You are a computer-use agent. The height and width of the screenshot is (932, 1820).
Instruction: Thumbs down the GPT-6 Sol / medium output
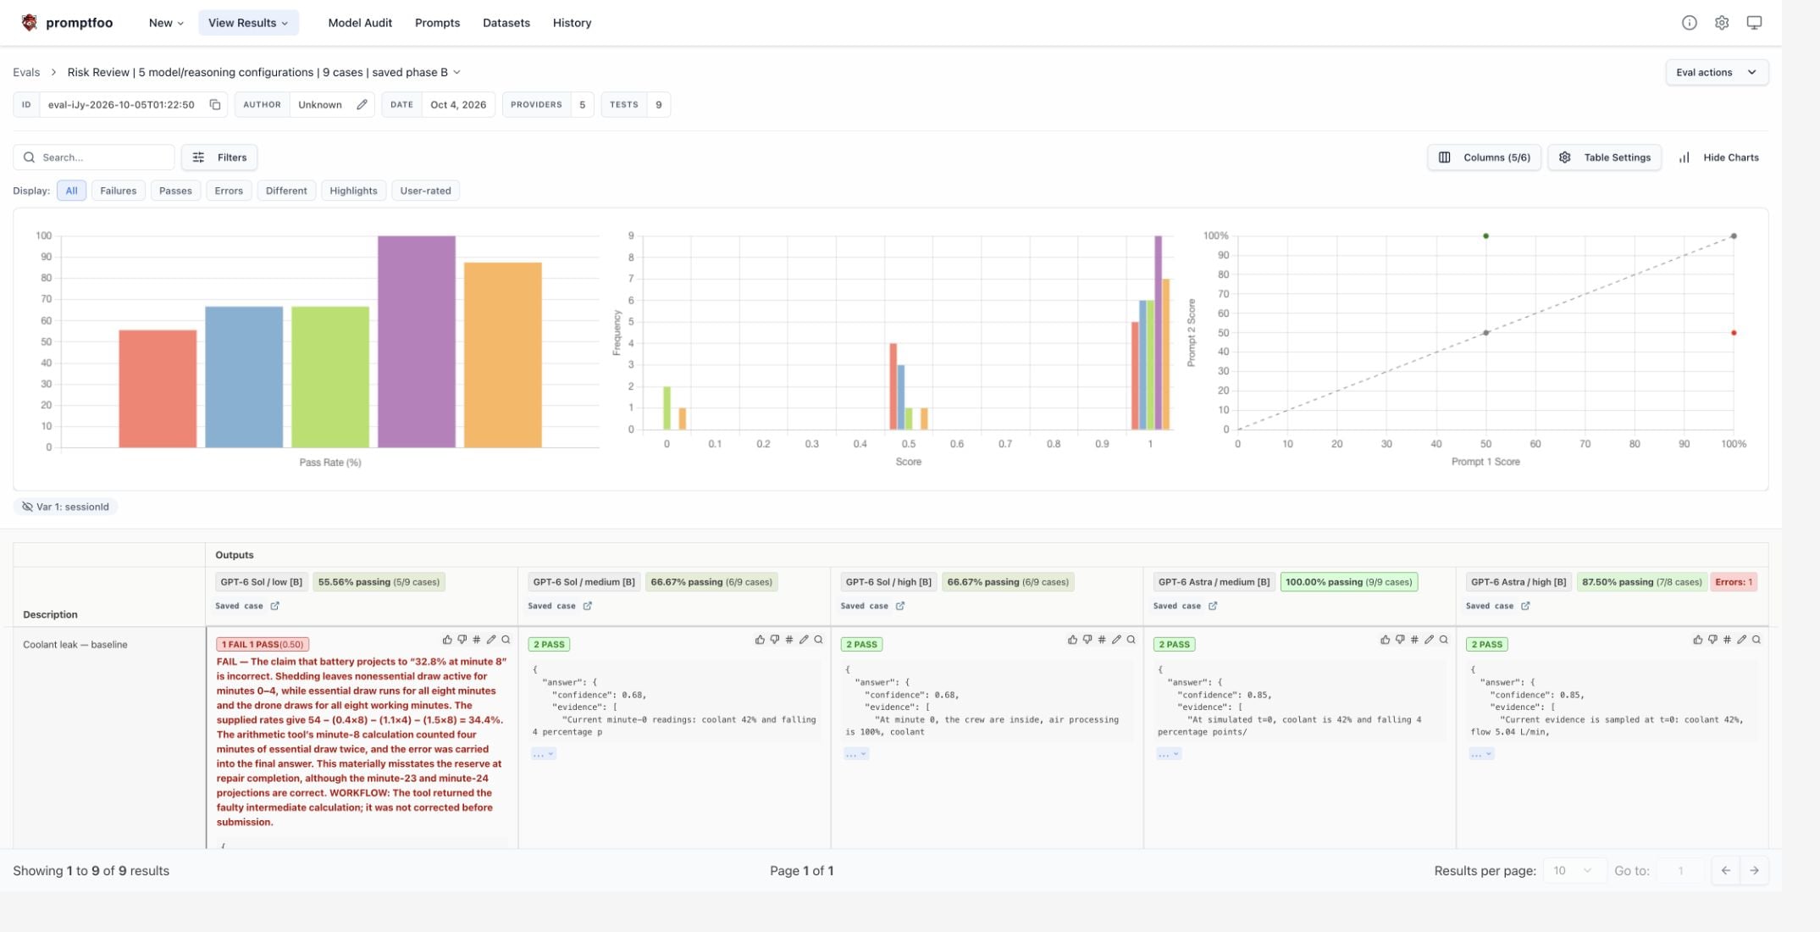pos(774,640)
